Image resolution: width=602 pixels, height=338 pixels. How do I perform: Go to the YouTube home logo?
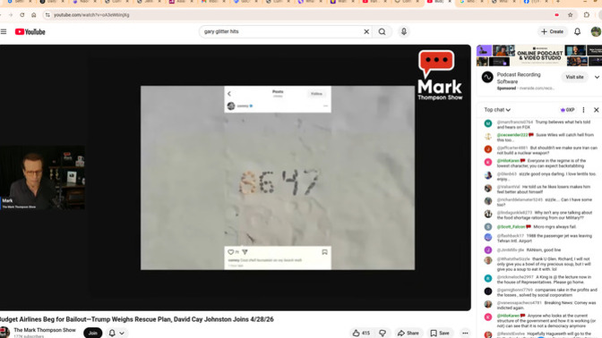30,32
